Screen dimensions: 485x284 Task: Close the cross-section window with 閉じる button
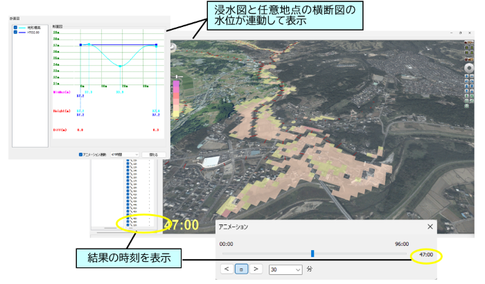(x=154, y=154)
